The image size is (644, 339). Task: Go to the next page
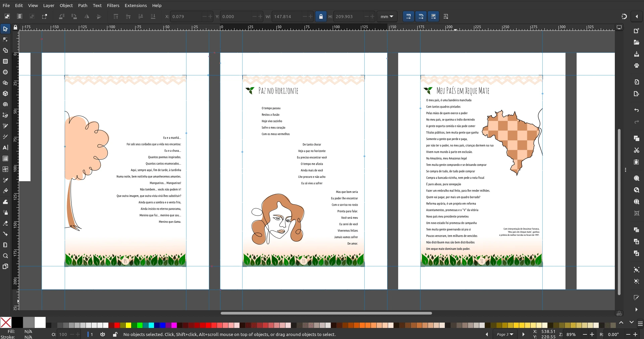coord(523,334)
